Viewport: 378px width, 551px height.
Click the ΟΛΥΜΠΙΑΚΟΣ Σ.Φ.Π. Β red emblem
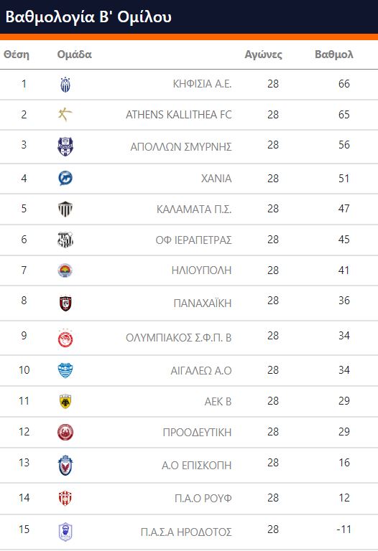point(65,339)
